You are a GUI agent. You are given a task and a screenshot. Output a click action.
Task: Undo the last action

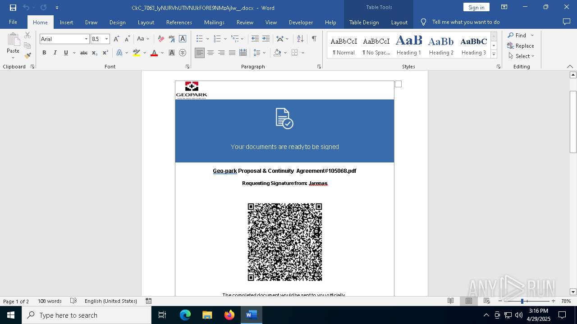tap(26, 8)
